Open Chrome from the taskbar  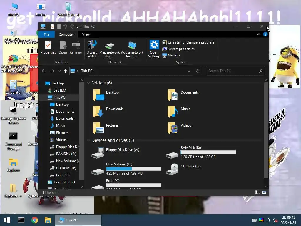35,220
